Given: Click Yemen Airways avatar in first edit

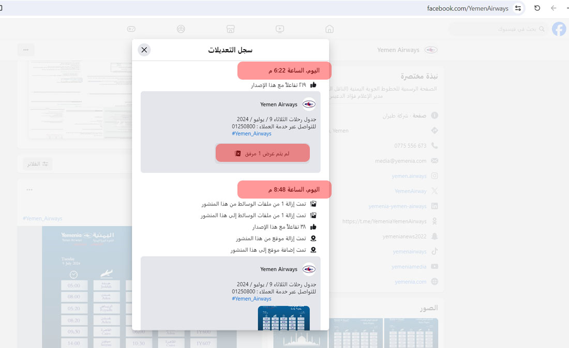Looking at the screenshot, I should tap(309, 104).
